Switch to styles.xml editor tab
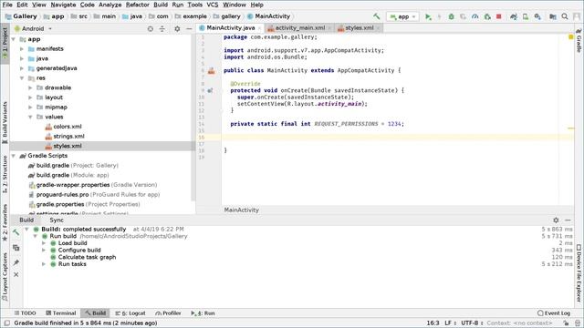This screenshot has height=328, width=584. (x=359, y=28)
